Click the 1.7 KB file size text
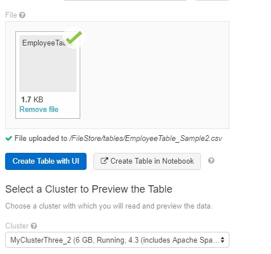This screenshot has width=271, height=254. 32,99
